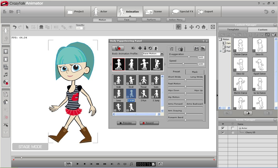
Task: Switch to the Mask tab
Action: [194, 72]
